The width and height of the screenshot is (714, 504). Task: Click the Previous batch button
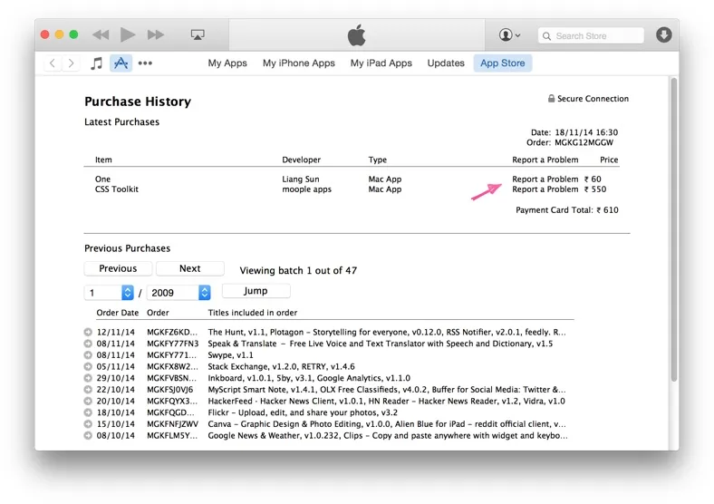[x=118, y=268]
